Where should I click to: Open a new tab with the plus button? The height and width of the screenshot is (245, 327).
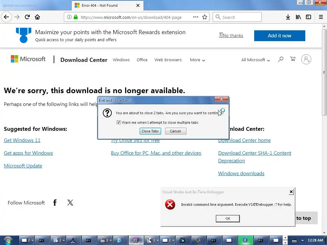[149, 5]
